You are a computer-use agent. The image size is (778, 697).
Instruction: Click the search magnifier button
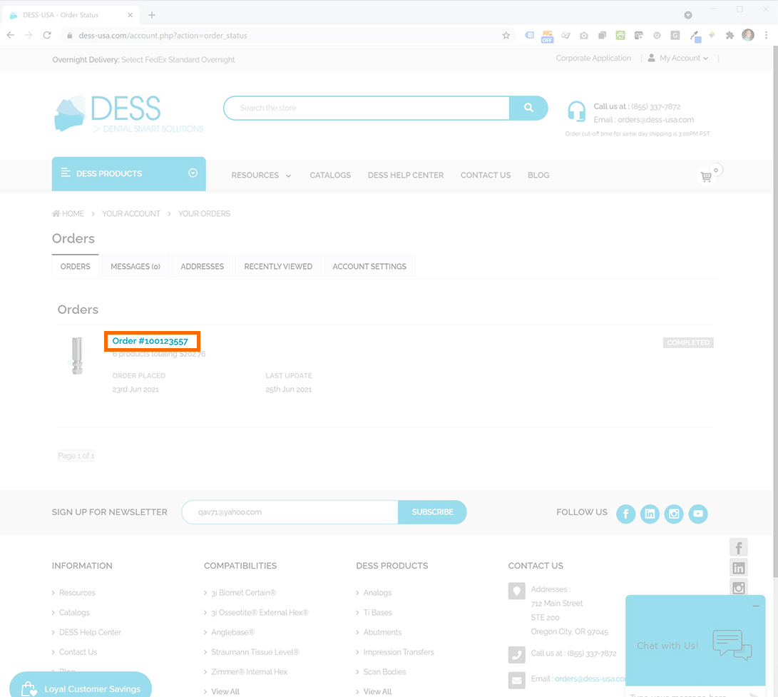(x=528, y=108)
